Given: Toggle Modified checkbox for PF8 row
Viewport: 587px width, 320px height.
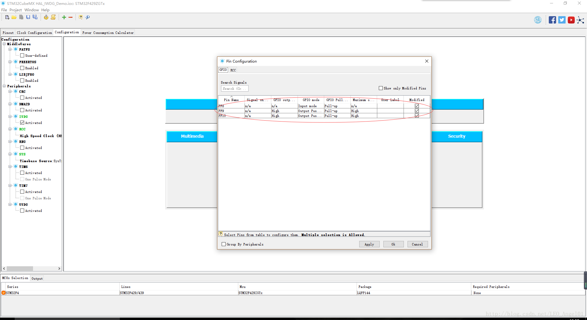Looking at the screenshot, I should (x=417, y=106).
